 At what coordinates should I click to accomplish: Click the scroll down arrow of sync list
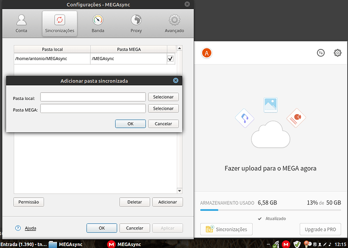click(180, 190)
